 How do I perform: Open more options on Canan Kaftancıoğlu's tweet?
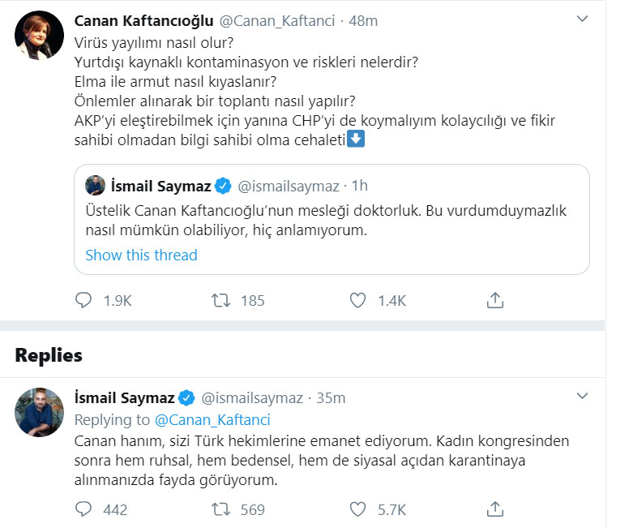pyautogui.click(x=581, y=19)
